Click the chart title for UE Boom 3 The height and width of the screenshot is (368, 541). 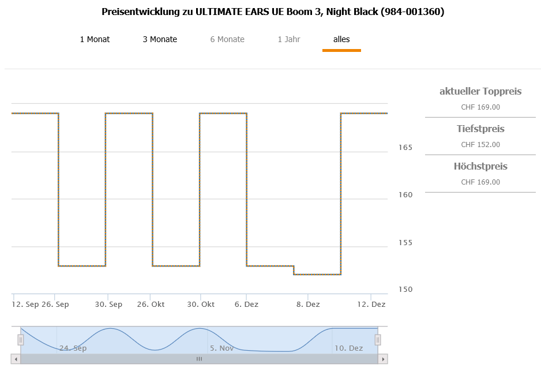(x=273, y=12)
